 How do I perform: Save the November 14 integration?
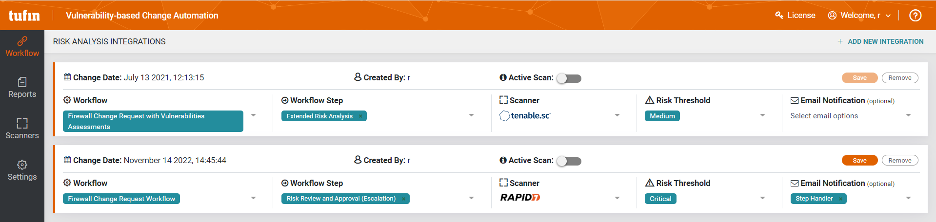click(x=859, y=161)
